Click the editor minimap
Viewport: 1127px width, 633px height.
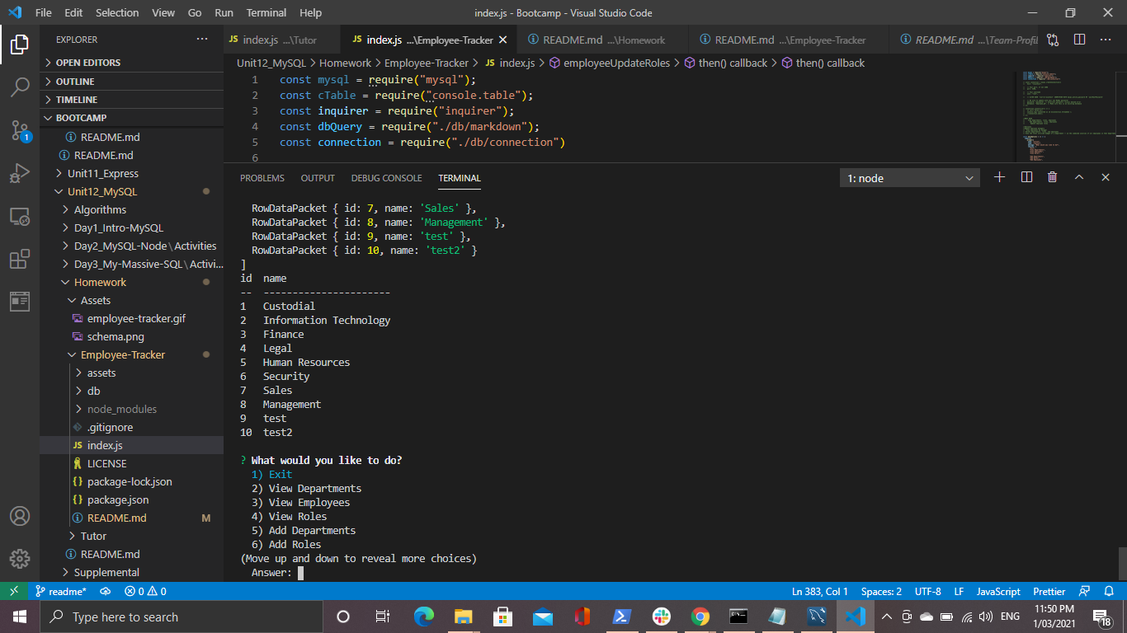[x=1065, y=115]
